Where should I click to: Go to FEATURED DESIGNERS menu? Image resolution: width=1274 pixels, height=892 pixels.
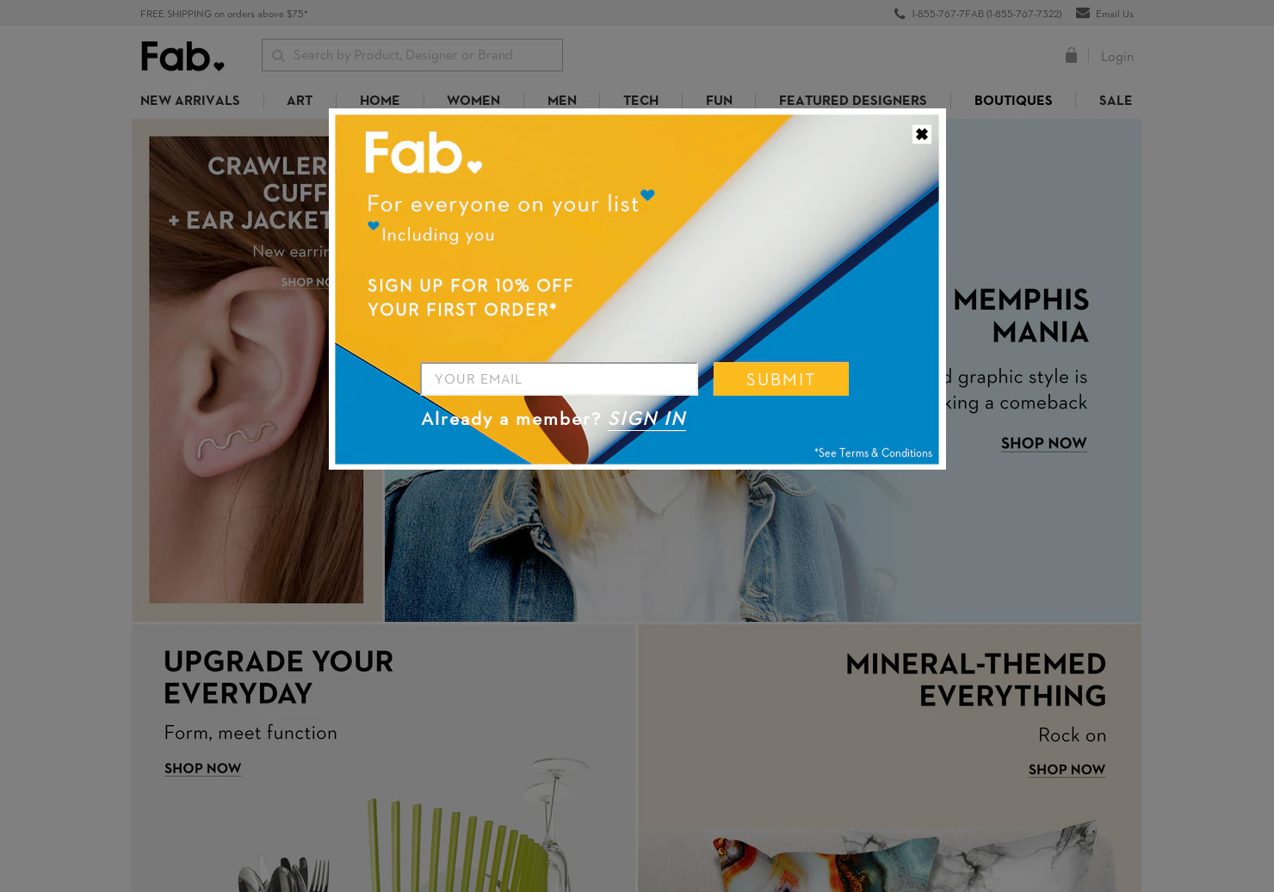(x=852, y=101)
